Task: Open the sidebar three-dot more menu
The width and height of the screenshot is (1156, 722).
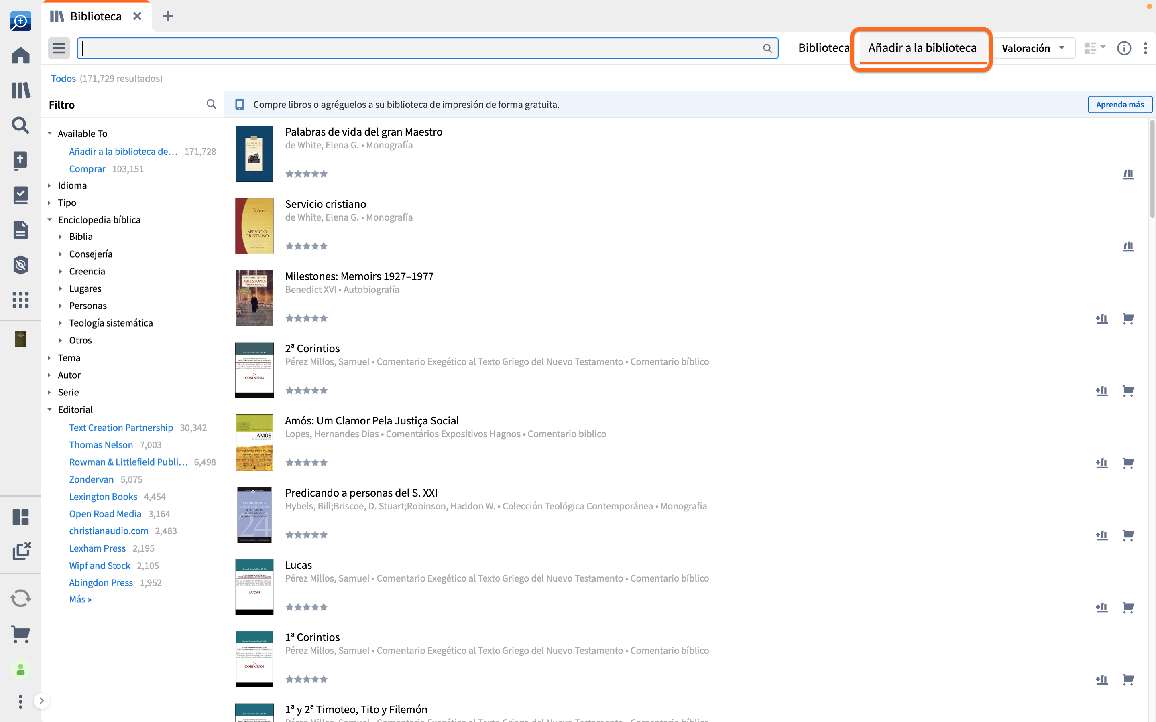Action: click(20, 702)
